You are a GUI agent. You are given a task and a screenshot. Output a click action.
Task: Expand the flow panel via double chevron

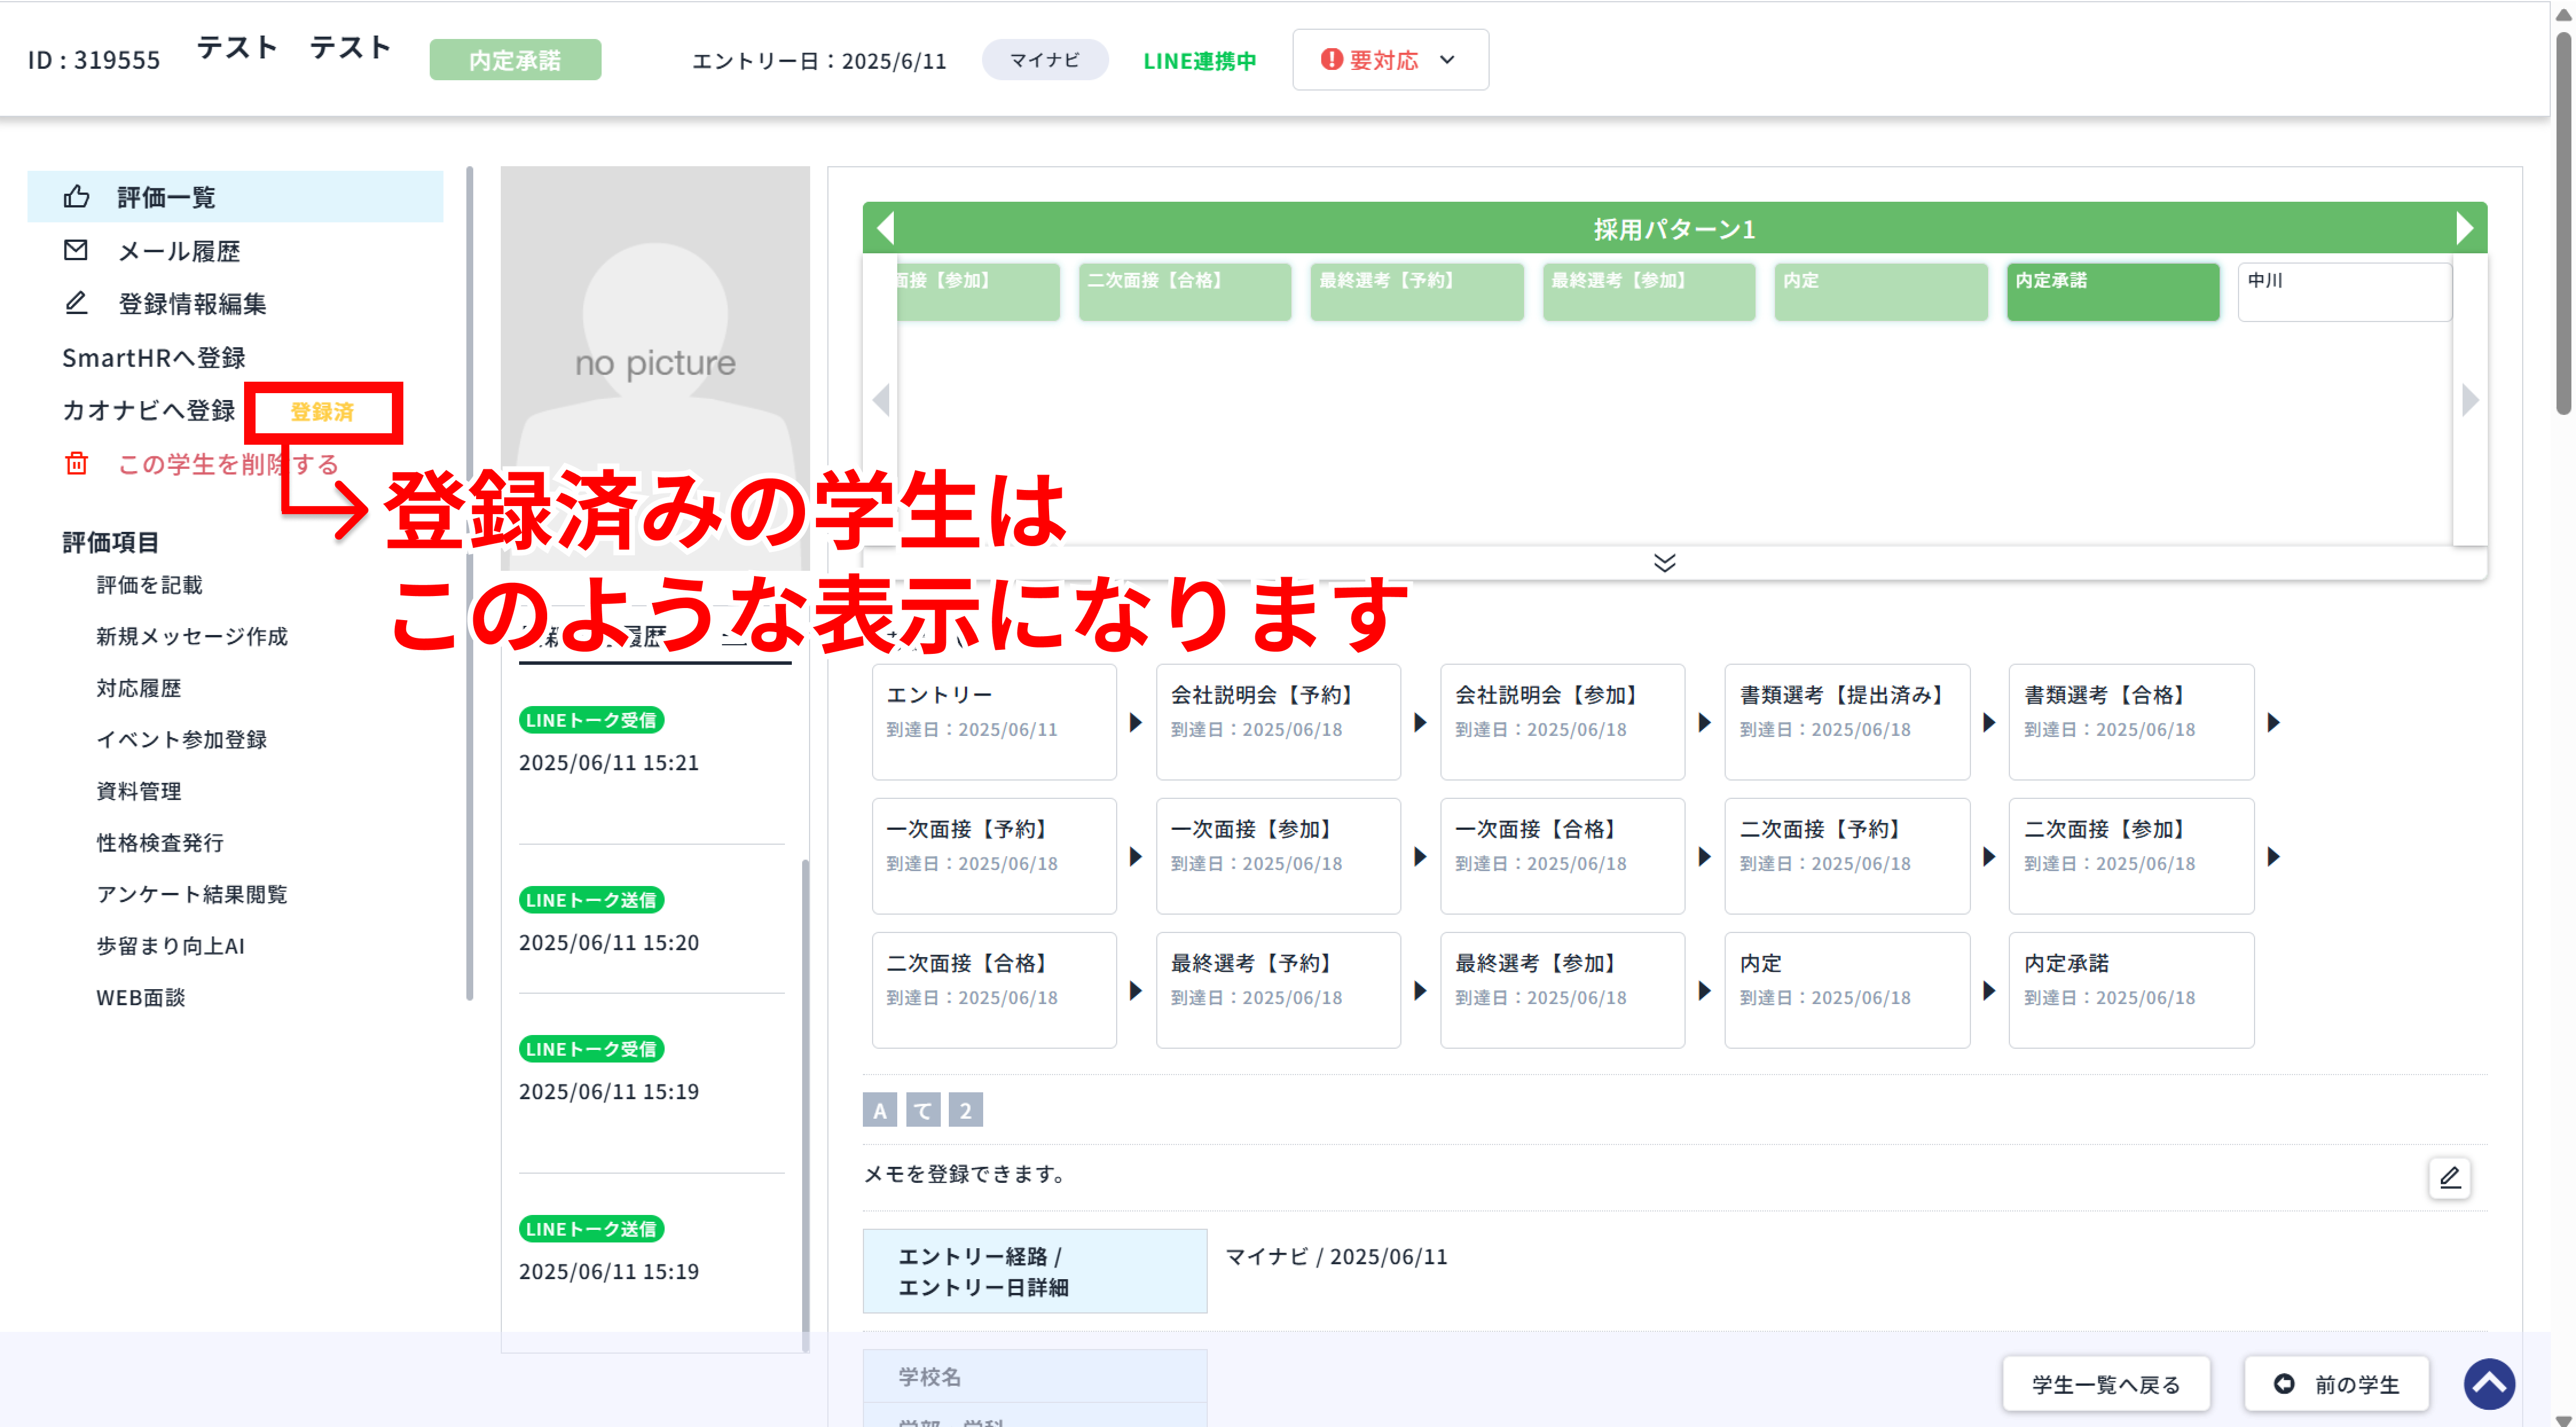[x=1664, y=562]
